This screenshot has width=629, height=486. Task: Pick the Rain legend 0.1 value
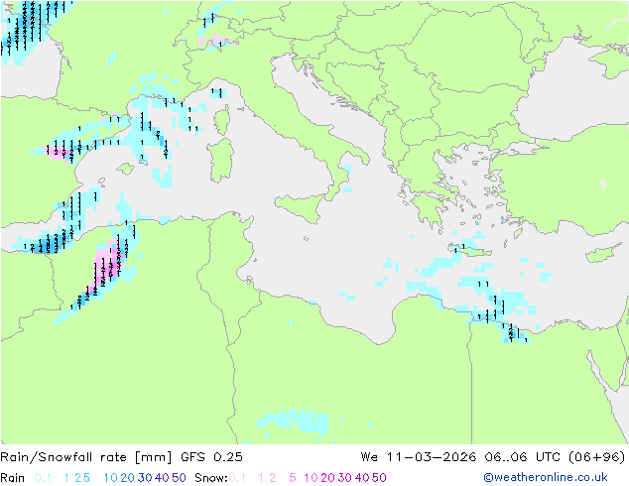(x=43, y=478)
